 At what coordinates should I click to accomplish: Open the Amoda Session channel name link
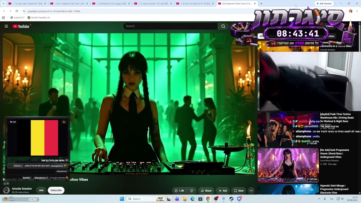pyautogui.click(x=22, y=189)
